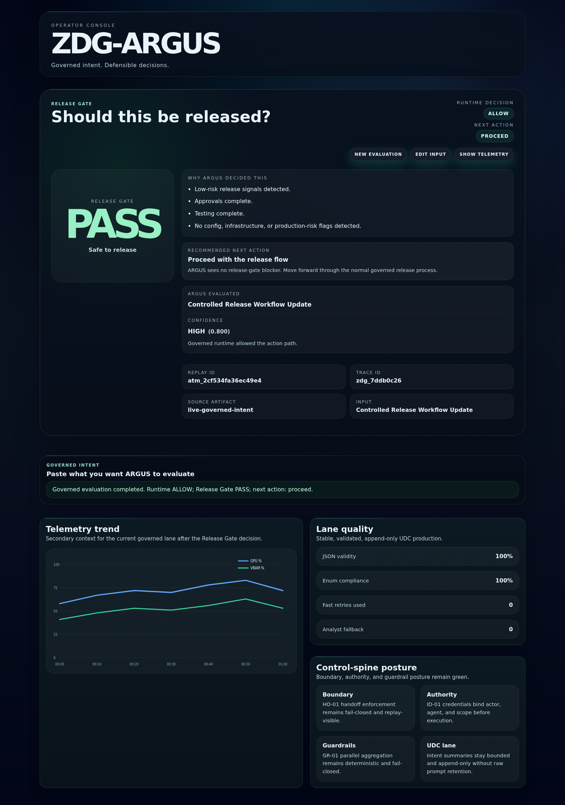Open EDIT INPUT to change the evaluation

pos(430,154)
